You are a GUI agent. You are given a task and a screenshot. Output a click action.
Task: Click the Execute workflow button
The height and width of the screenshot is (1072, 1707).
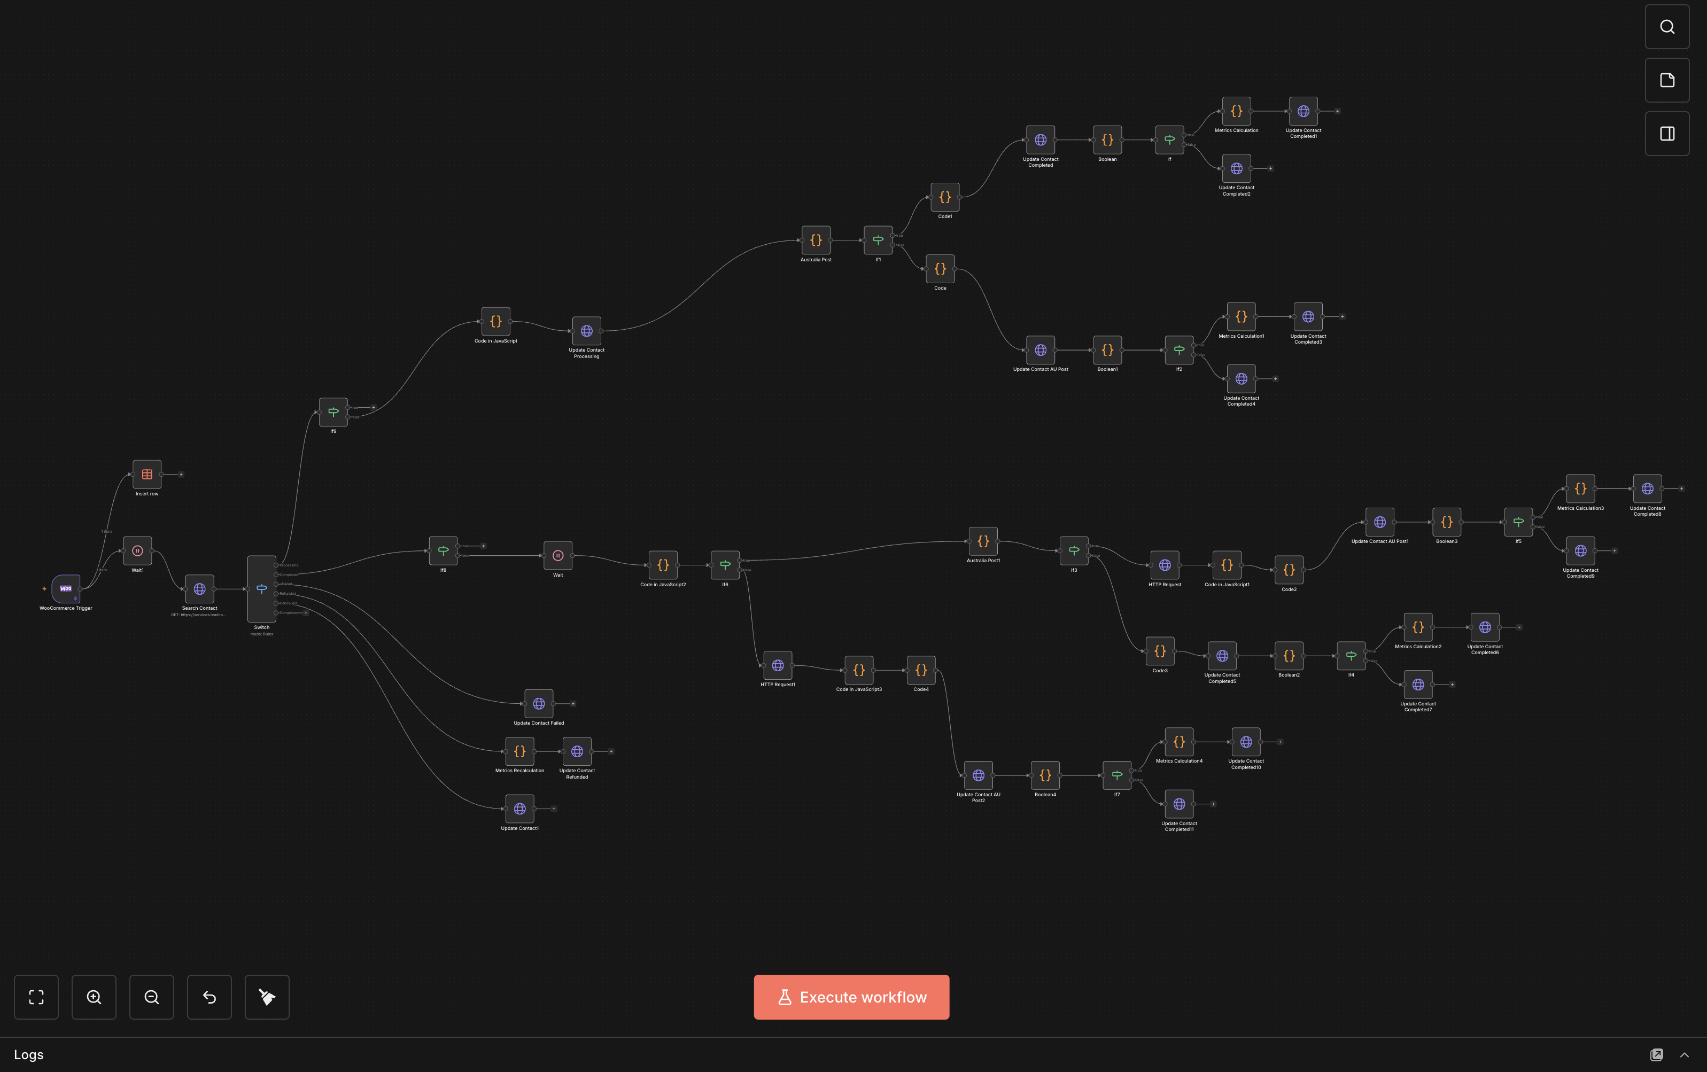pos(851,997)
